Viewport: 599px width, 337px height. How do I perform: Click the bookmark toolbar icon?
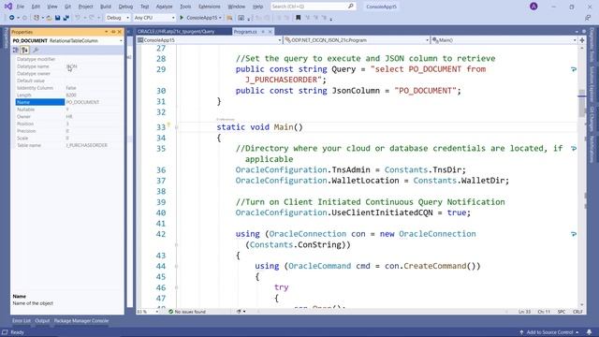coord(298,18)
